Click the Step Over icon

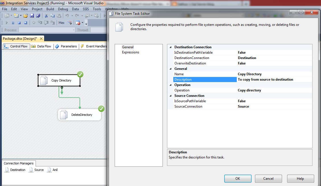[46, 23]
